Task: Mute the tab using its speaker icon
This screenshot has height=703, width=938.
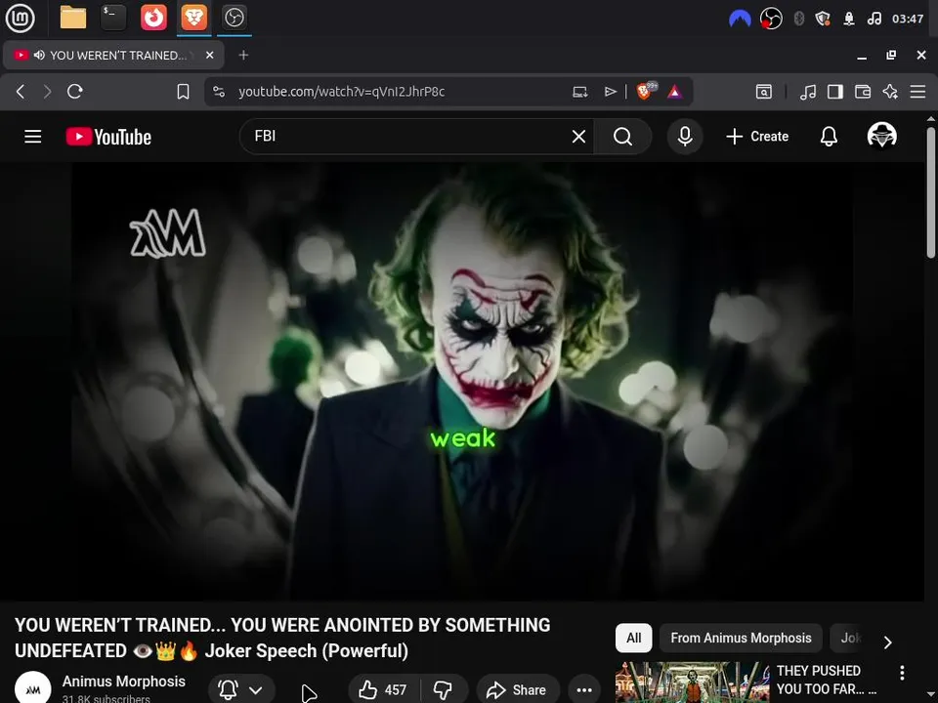Action: (39, 55)
